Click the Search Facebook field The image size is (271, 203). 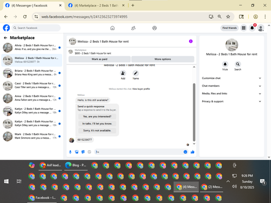coord(36,28)
